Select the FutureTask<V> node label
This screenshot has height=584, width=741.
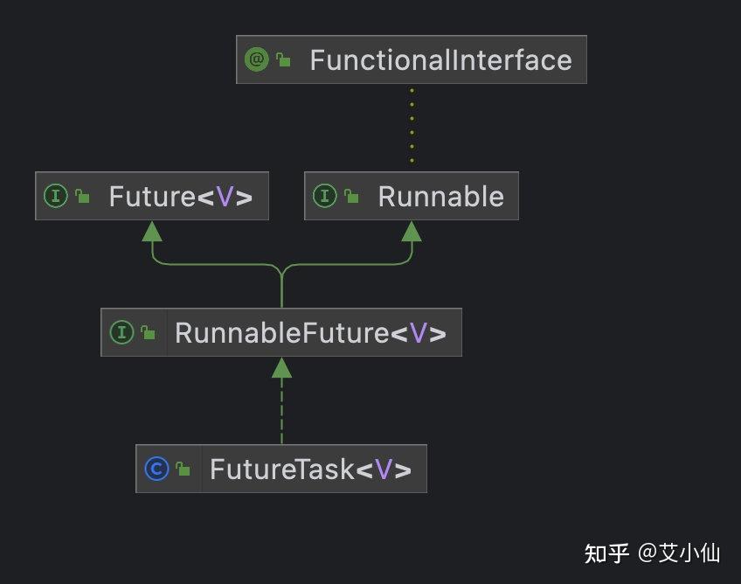click(x=310, y=469)
